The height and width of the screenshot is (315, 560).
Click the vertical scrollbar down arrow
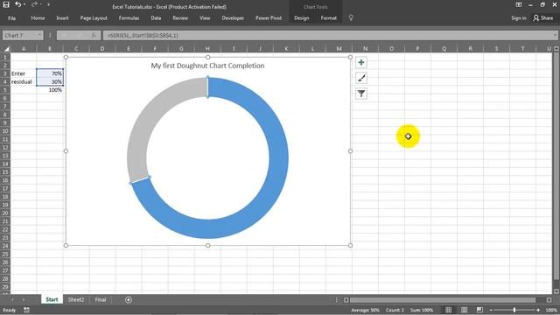[556, 291]
